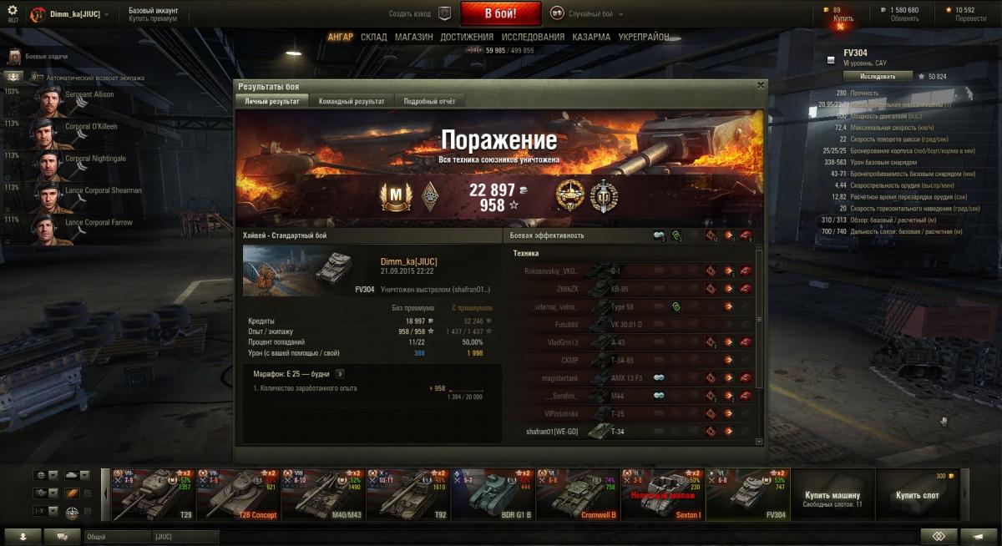Click the Create platoon icon beside Создать взвод
The height and width of the screenshot is (546, 1002).
click(444, 13)
